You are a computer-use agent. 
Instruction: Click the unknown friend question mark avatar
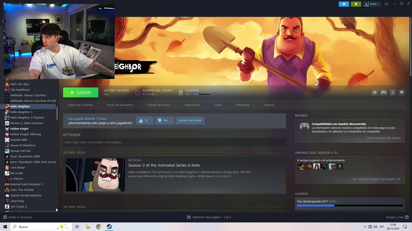point(340,167)
